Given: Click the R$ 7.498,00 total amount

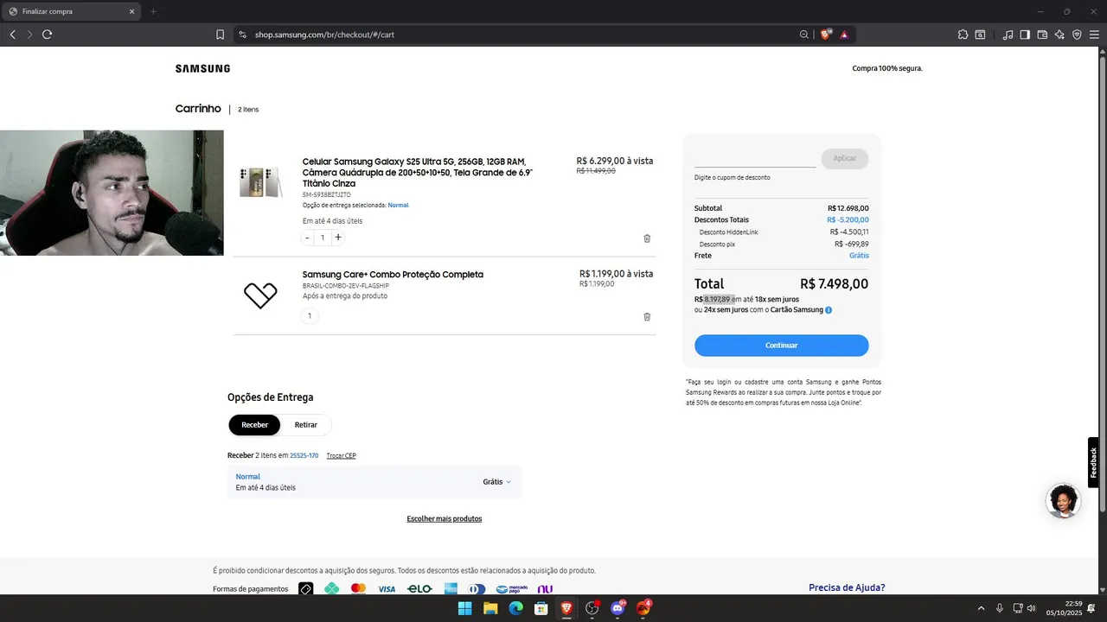Looking at the screenshot, I should tap(834, 284).
